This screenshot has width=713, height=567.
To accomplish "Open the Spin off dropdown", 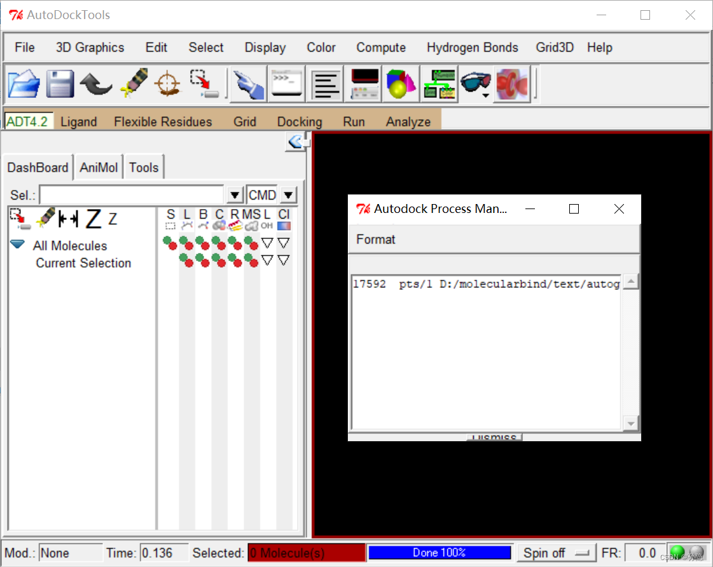I will [x=557, y=553].
